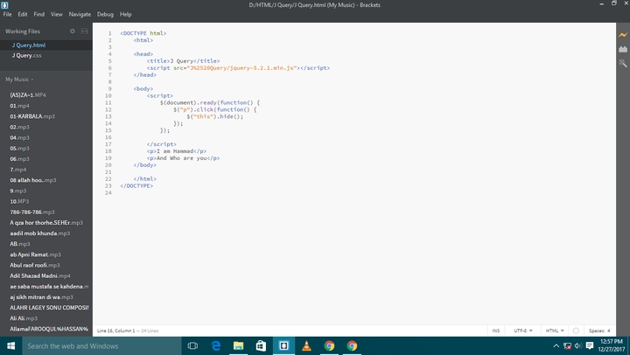Open the Debug menu
630x355 pixels.
click(x=105, y=14)
